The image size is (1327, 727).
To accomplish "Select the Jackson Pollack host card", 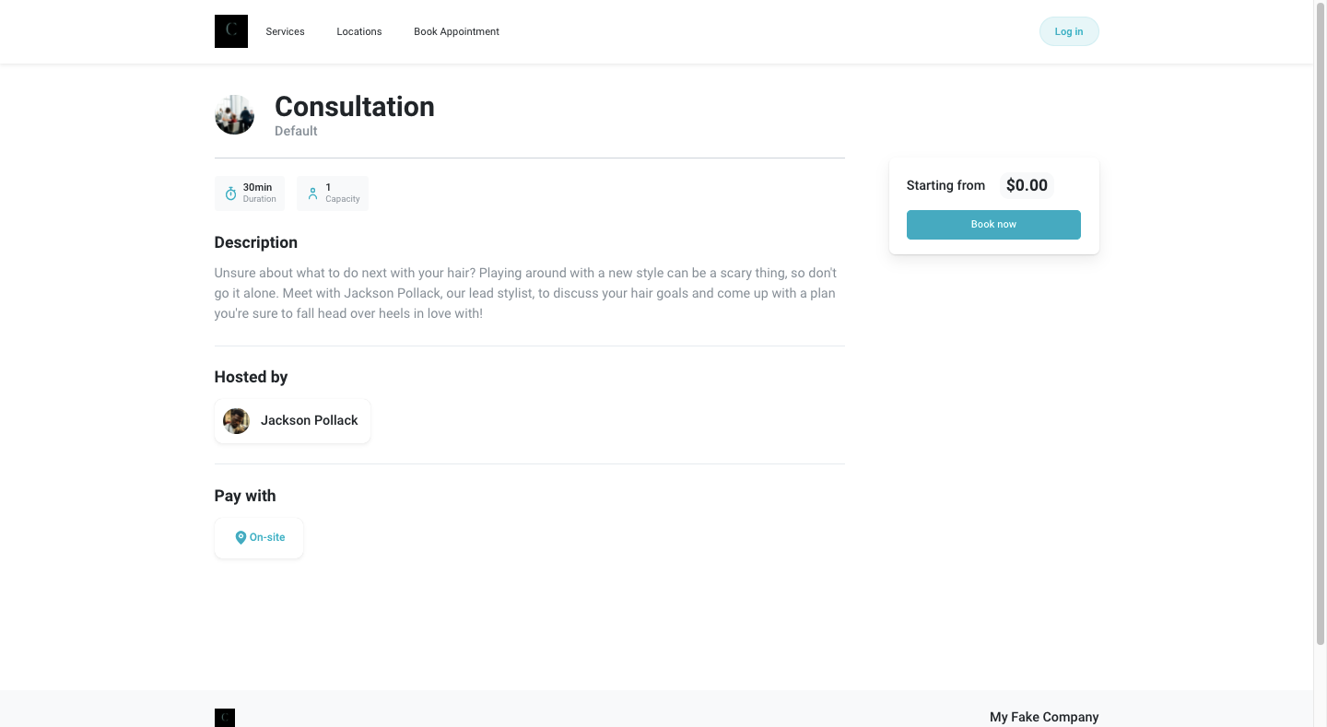I will click(292, 421).
